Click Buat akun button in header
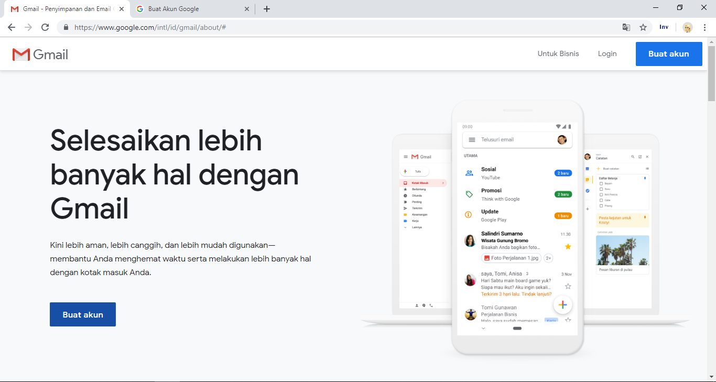 click(669, 54)
